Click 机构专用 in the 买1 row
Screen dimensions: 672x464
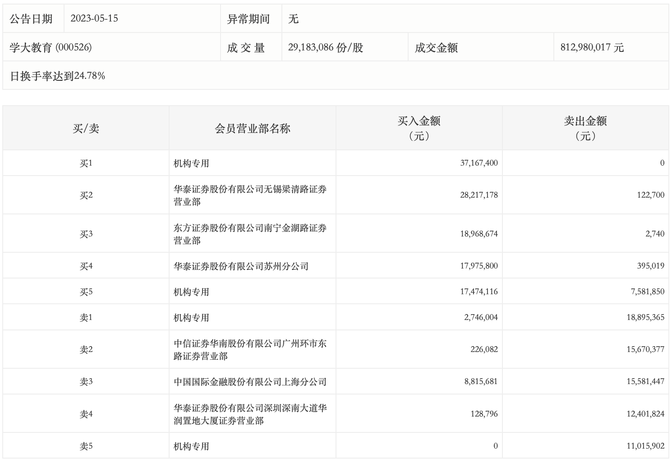click(x=192, y=163)
